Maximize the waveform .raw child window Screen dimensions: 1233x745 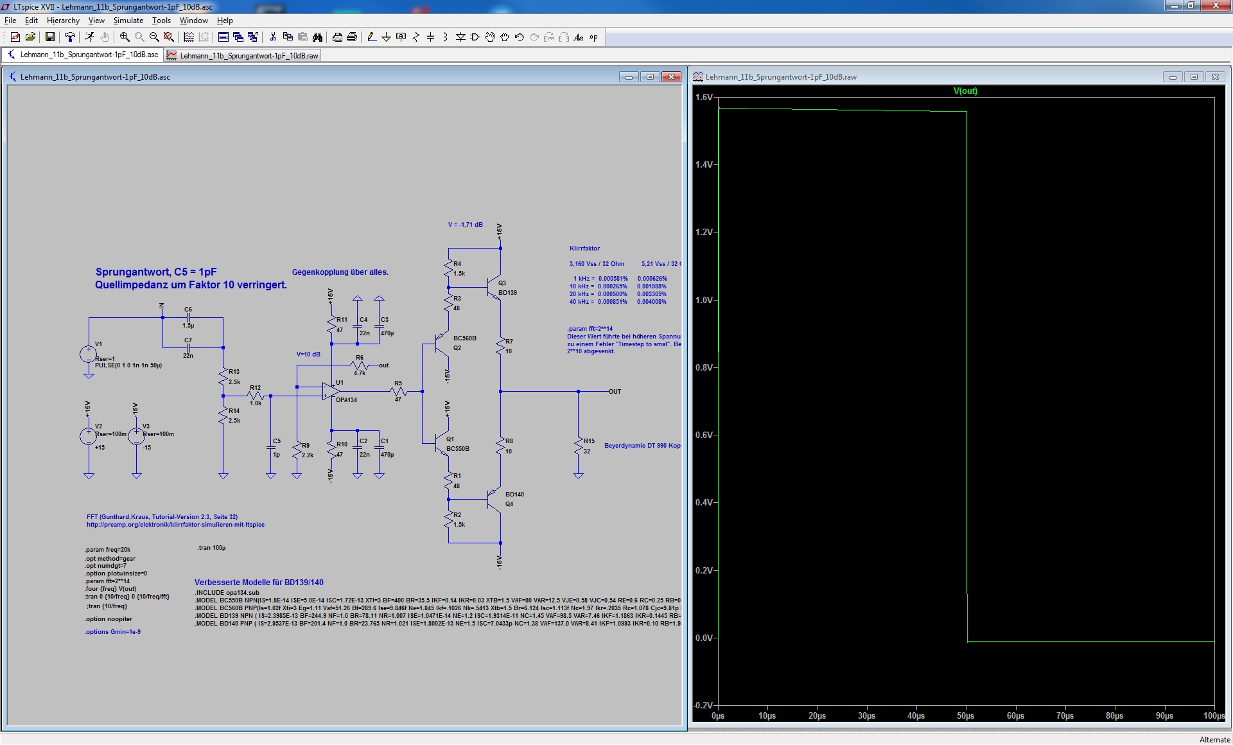click(x=1194, y=77)
